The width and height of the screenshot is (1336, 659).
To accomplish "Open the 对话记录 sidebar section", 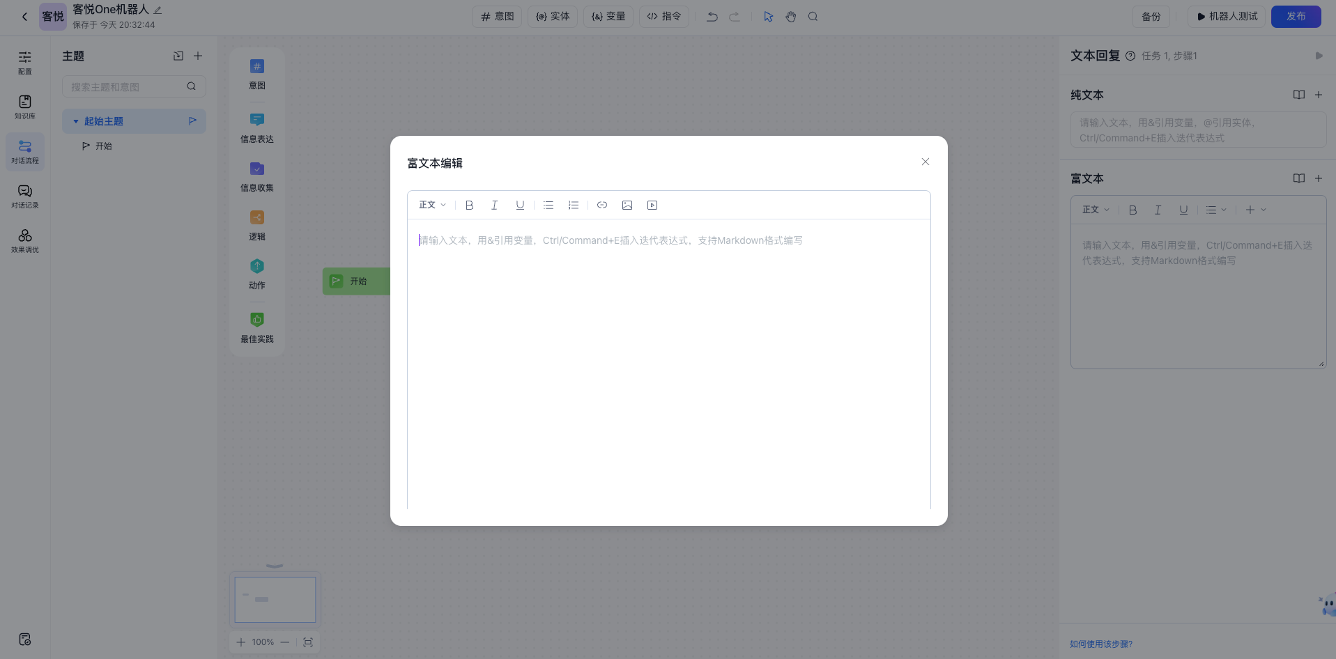I will click(x=25, y=196).
